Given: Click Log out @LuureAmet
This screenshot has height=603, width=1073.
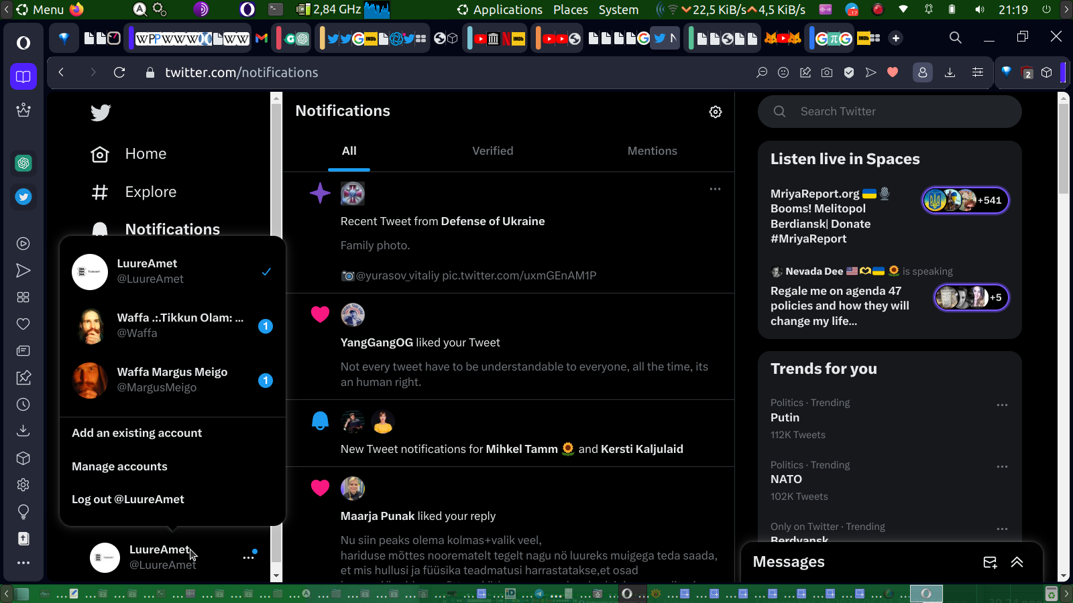Looking at the screenshot, I should (x=128, y=499).
